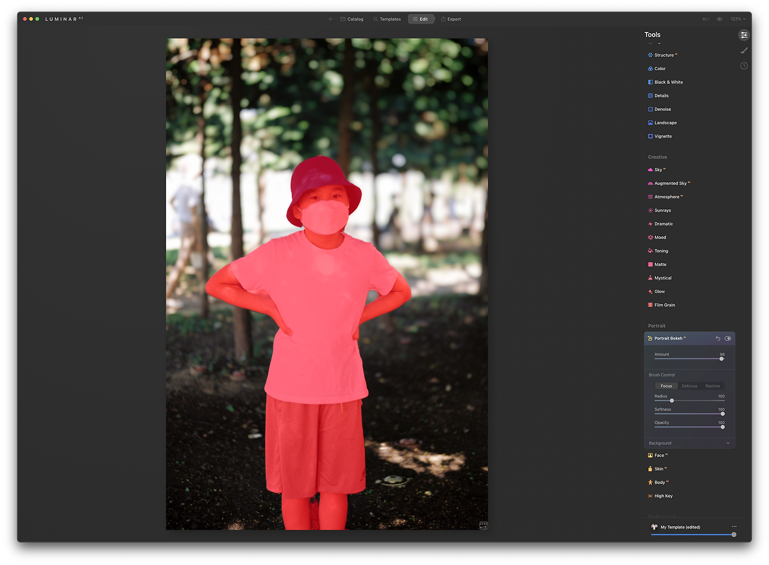The height and width of the screenshot is (565, 769).
Task: Switch to the Catalog tab
Action: (352, 19)
